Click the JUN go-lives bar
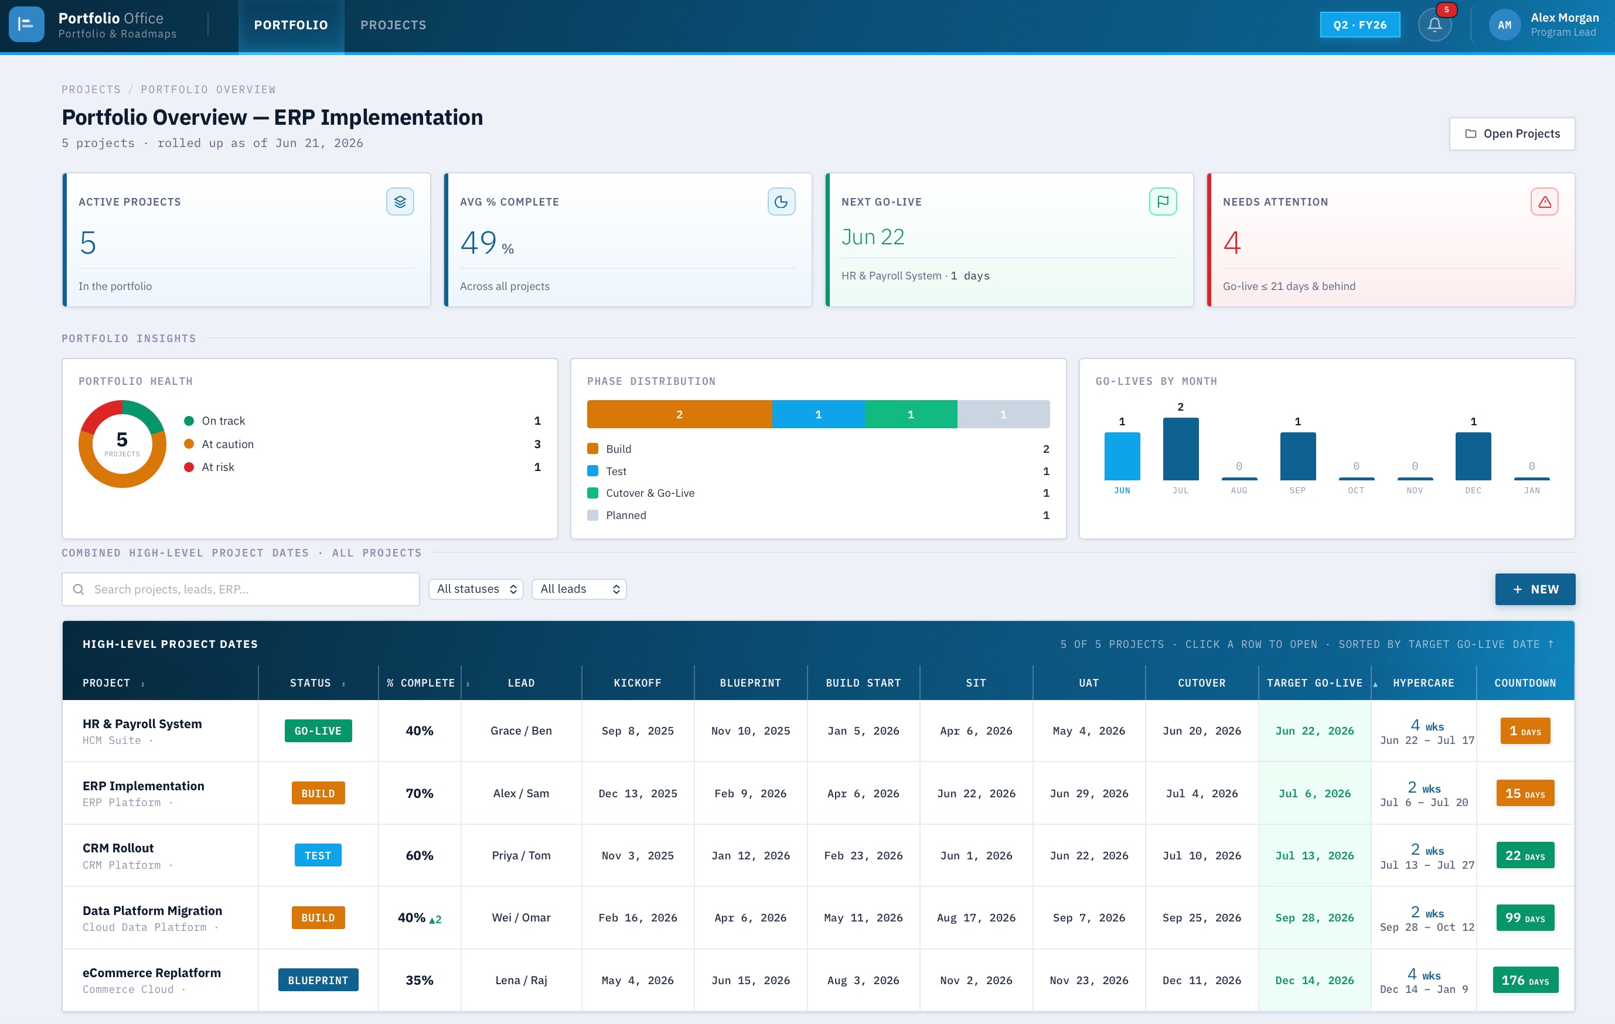The image size is (1615, 1024). click(x=1122, y=456)
